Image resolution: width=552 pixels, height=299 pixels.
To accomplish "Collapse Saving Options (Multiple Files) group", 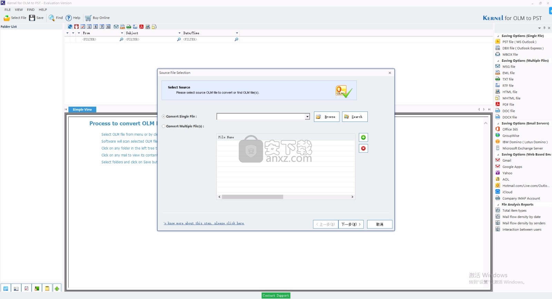I will 498,61.
